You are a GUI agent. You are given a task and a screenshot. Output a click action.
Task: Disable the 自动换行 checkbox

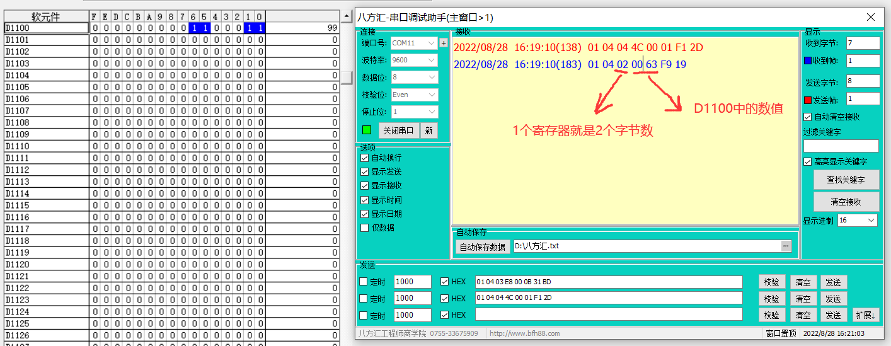[365, 158]
